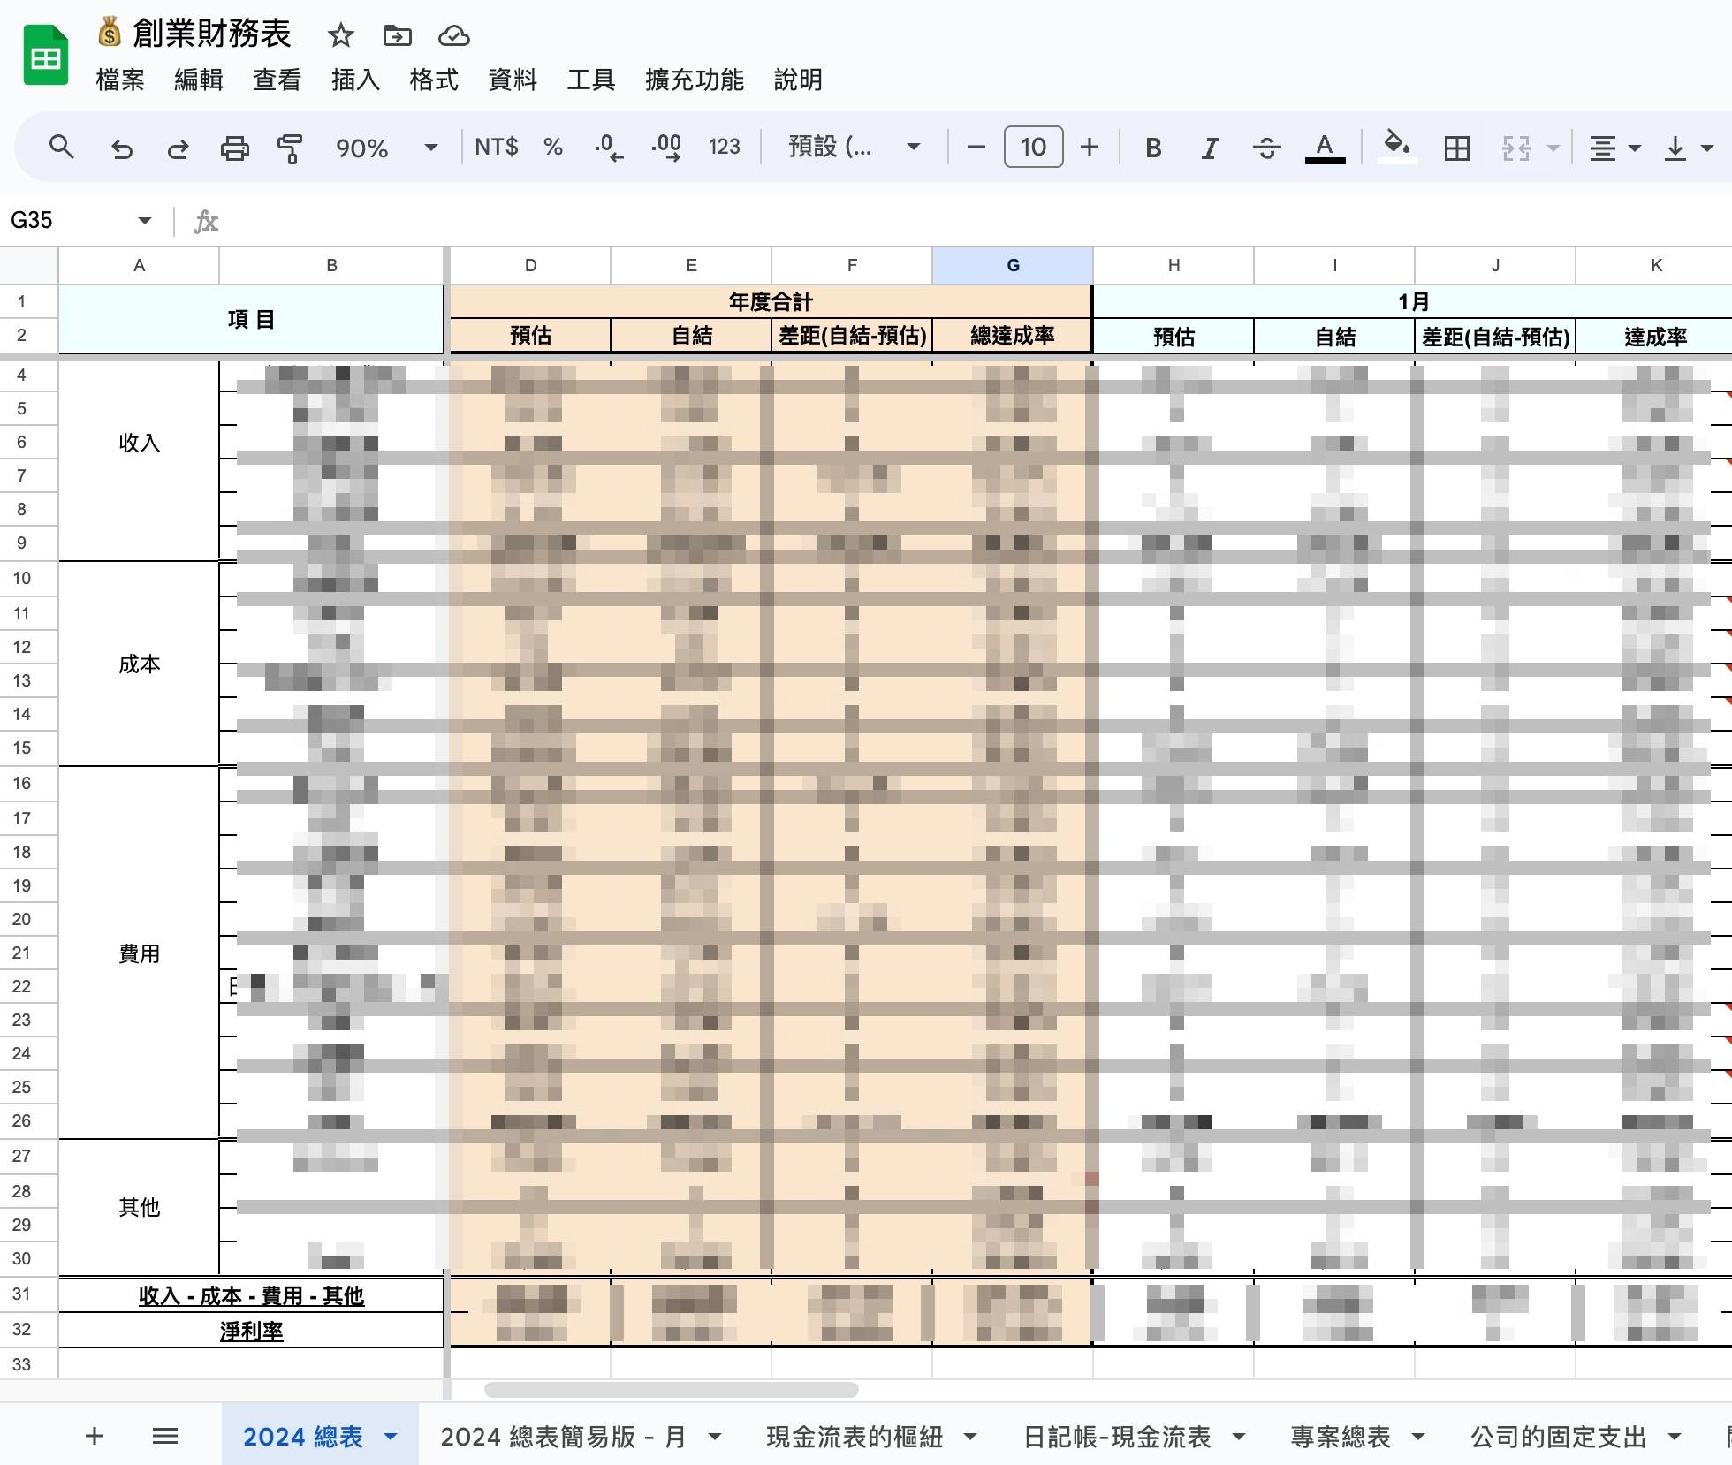Click the horizontal scrollbar thumb

[x=672, y=1390]
